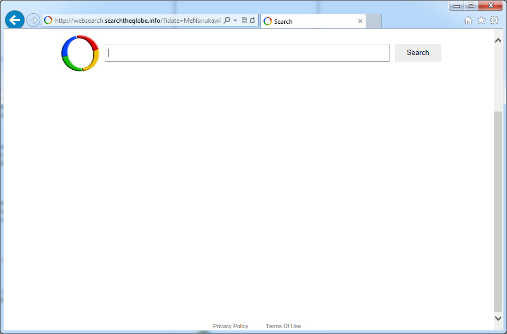Close the Search tab
The image size is (507, 334).
click(x=360, y=21)
